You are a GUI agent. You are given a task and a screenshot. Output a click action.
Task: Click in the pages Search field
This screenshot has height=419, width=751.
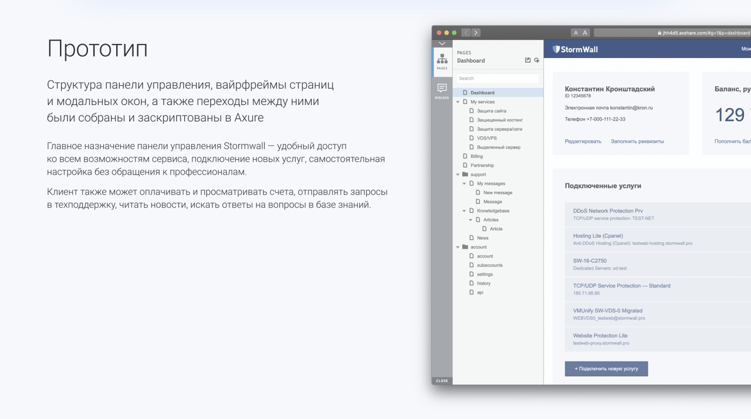pyautogui.click(x=498, y=78)
